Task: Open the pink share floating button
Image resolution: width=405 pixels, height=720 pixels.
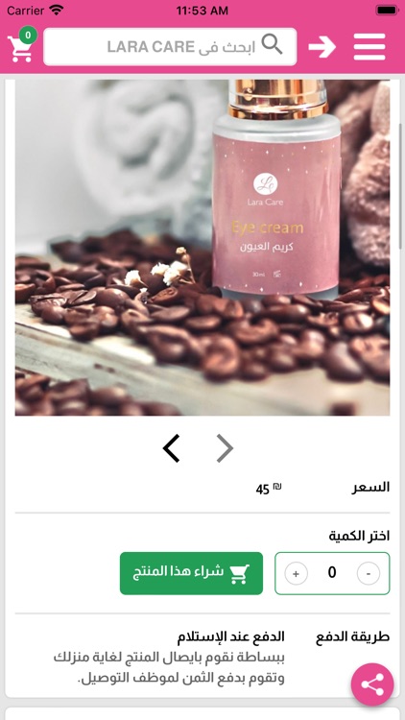Action: point(372,684)
